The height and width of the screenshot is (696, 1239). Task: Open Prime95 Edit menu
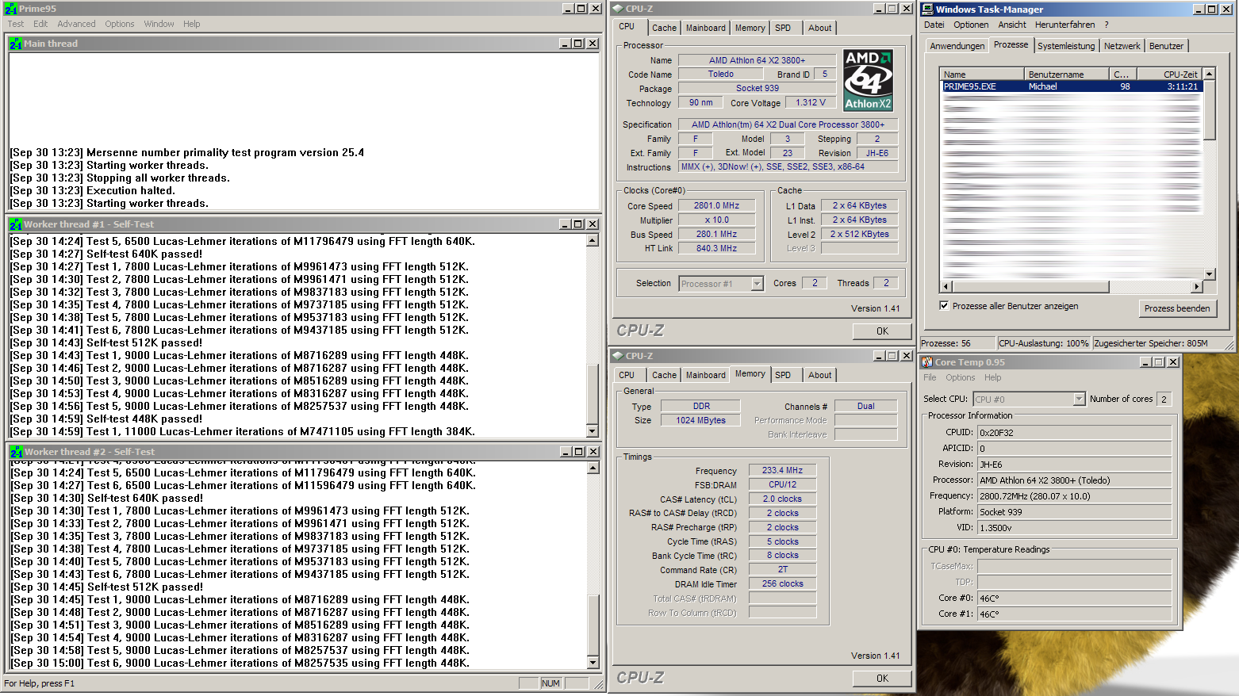[x=40, y=24]
